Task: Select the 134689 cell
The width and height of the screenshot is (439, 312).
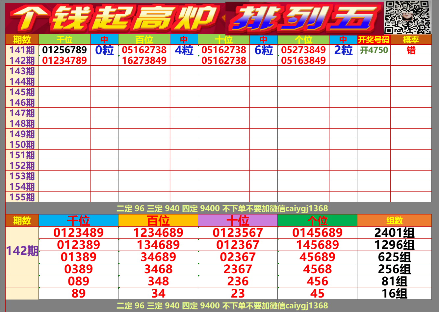Action: (x=158, y=245)
